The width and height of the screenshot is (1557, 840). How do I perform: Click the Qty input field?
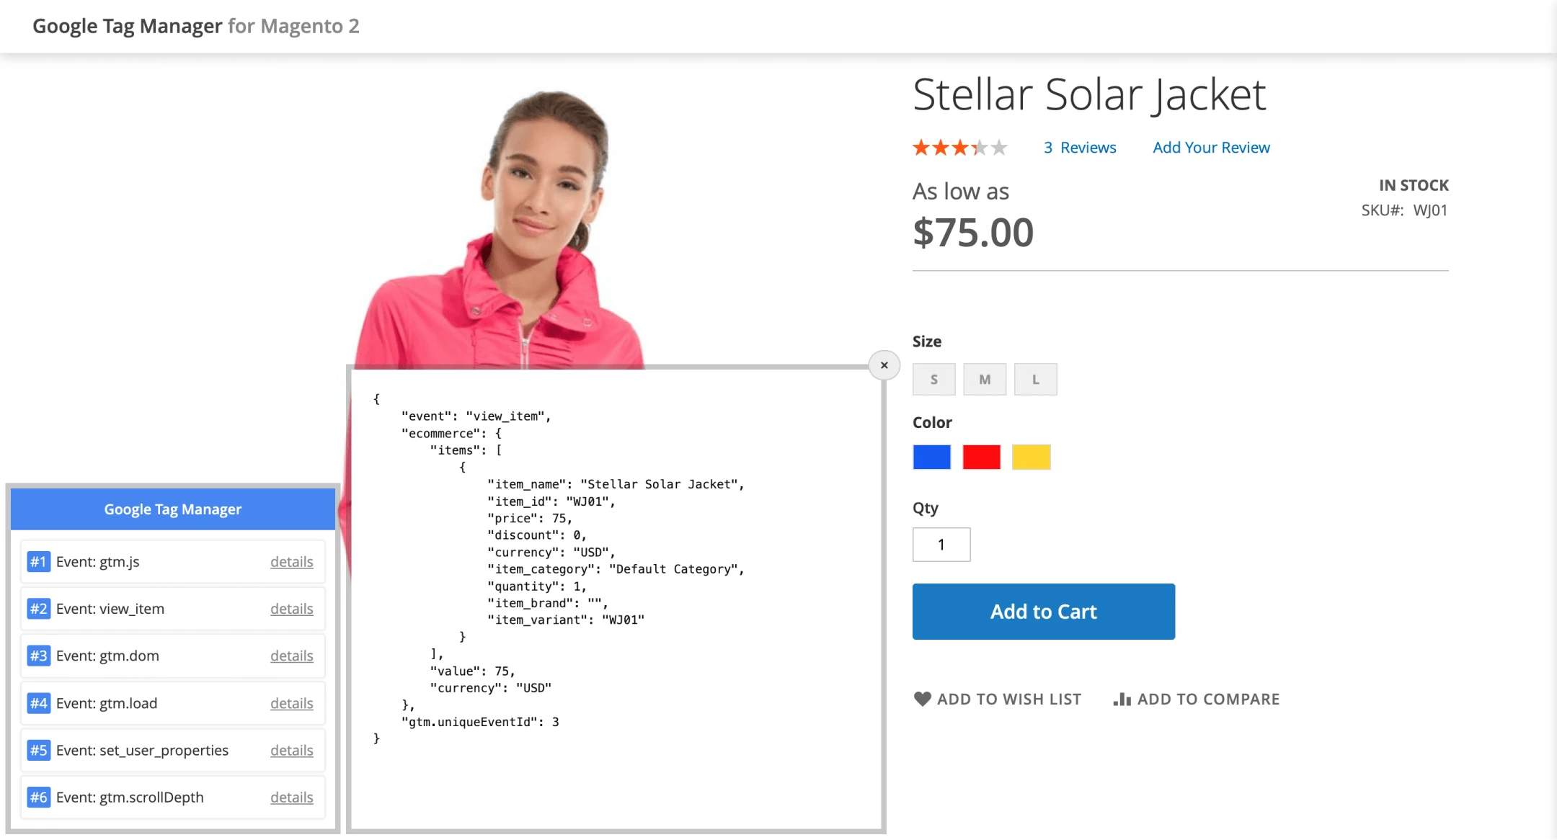click(x=941, y=545)
